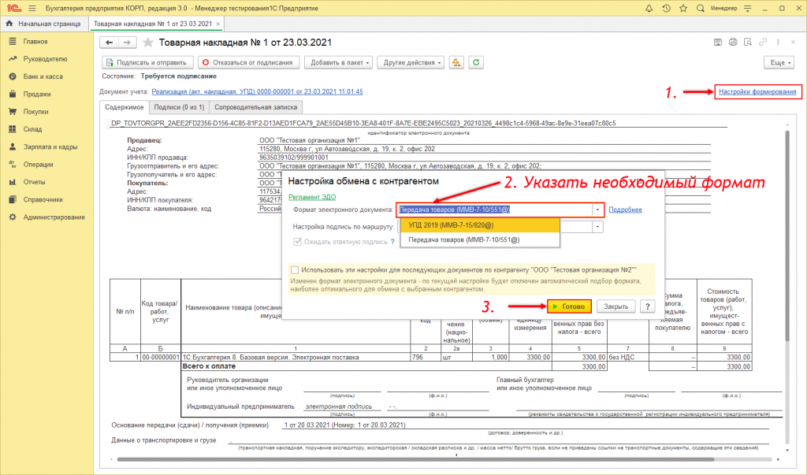Click Отказаться от подписания button

(248, 62)
